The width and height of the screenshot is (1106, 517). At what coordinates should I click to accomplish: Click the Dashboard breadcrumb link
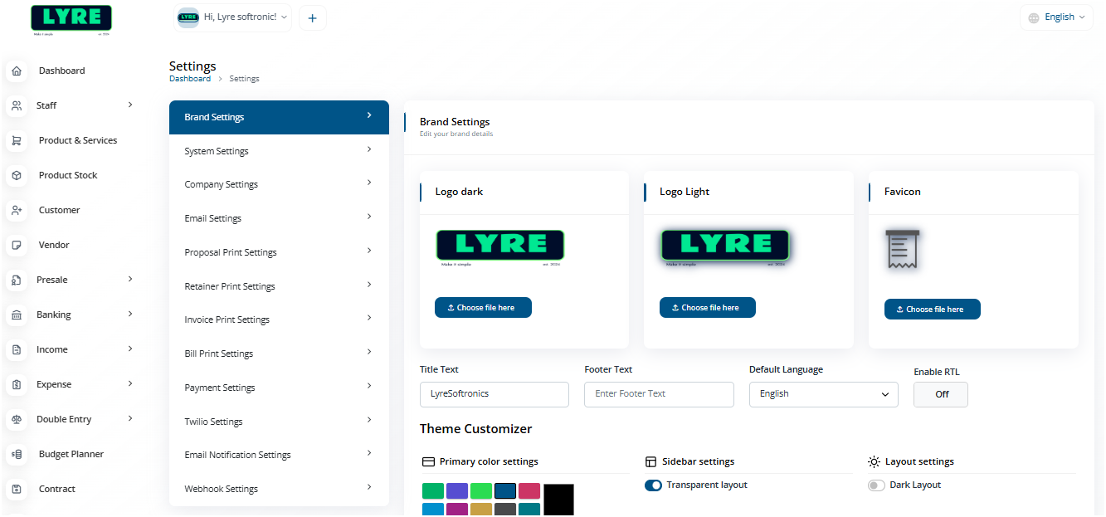point(190,79)
